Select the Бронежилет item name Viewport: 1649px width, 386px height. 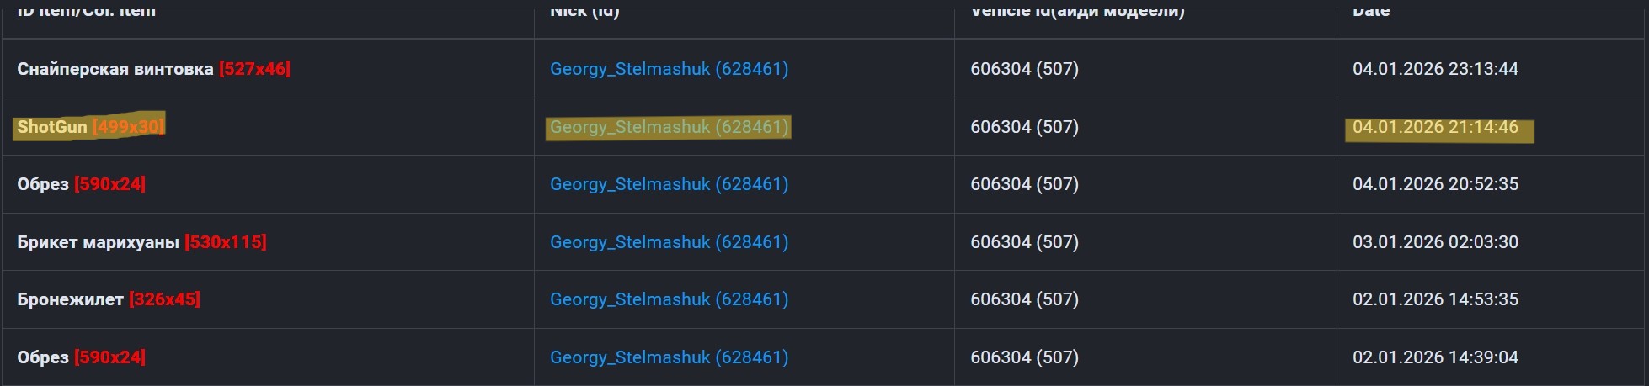[x=70, y=299]
